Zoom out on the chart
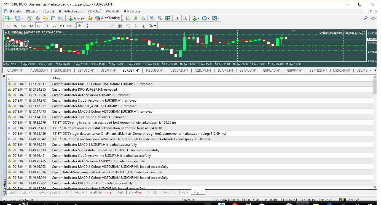This screenshot has height=205, width=381. (x=160, y=18)
